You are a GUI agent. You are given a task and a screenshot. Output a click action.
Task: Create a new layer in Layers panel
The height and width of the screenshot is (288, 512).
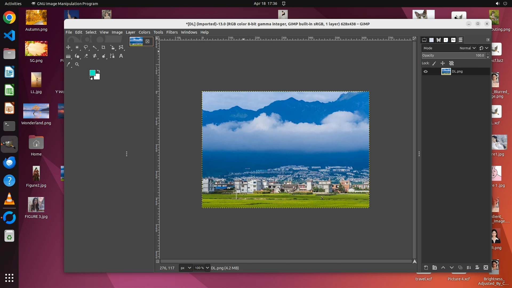click(x=426, y=267)
